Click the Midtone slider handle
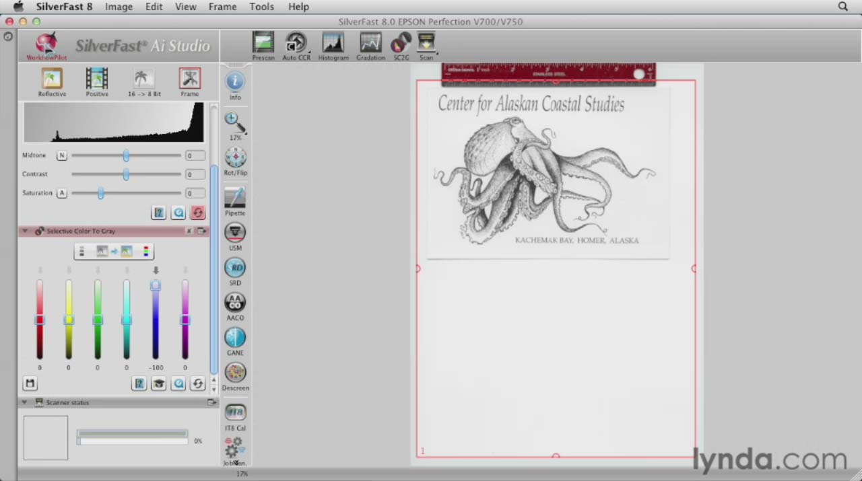Screen dimensions: 862x481 [126, 155]
